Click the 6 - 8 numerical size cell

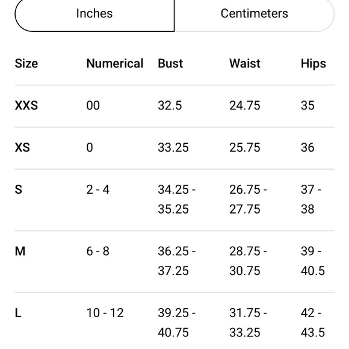[x=98, y=252]
